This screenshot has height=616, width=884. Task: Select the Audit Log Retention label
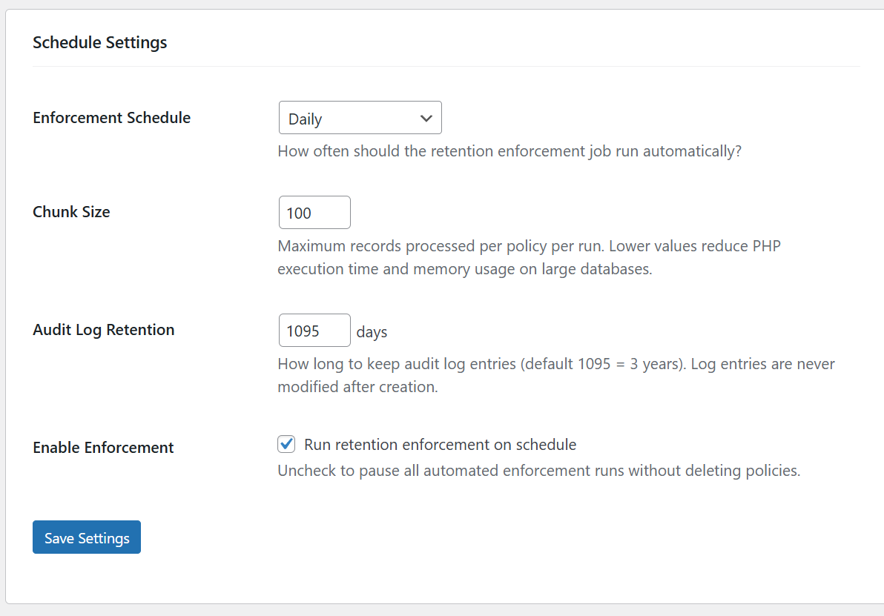(104, 330)
